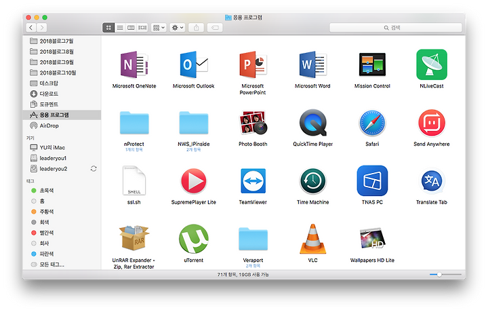Click the SupremePlayer Lite icon
488x312 pixels.
(x=194, y=181)
